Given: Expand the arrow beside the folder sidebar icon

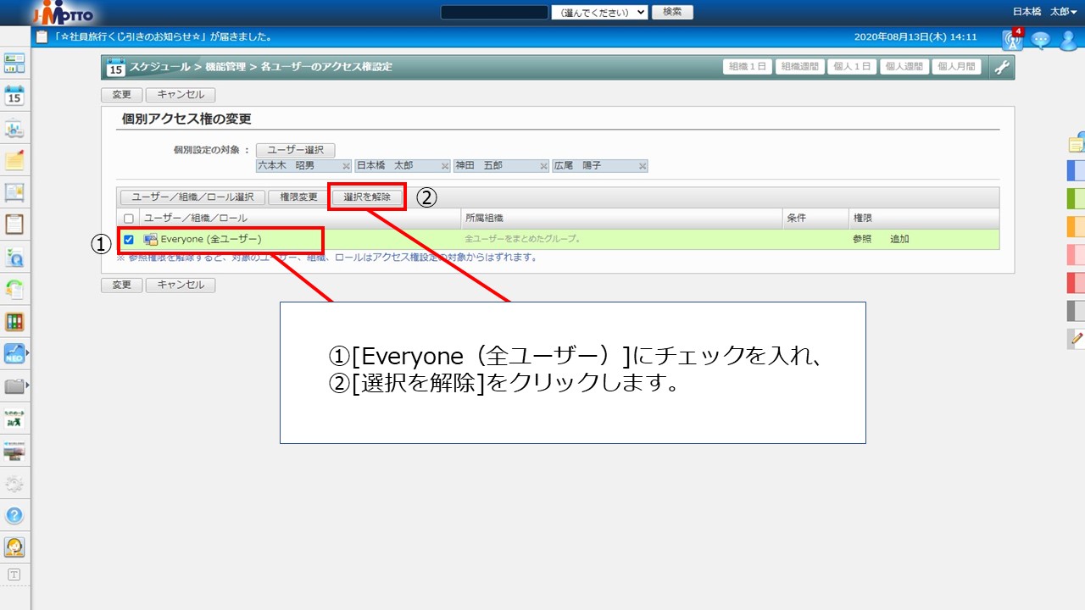Looking at the screenshot, I should pyautogui.click(x=28, y=385).
